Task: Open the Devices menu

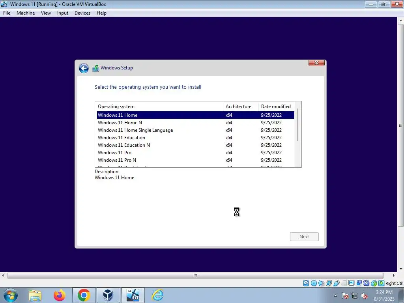Action: 82,13
